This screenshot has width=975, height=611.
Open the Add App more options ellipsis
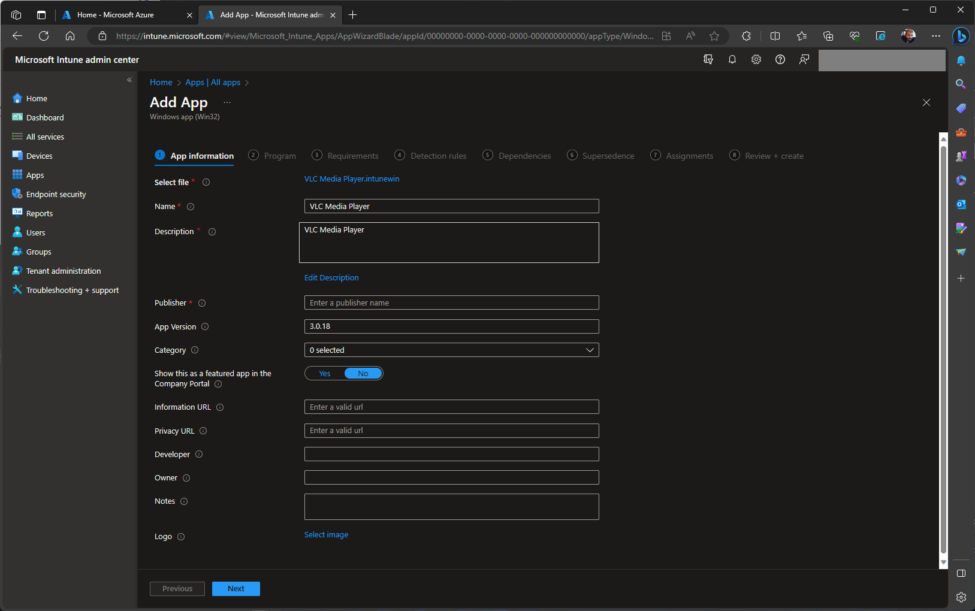pos(227,102)
